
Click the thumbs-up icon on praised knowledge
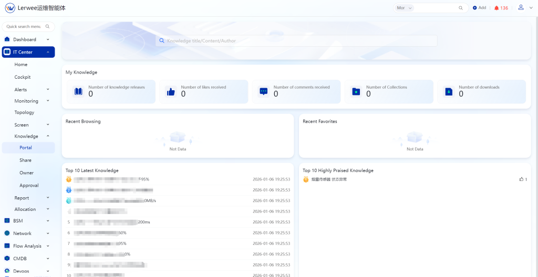pyautogui.click(x=521, y=179)
